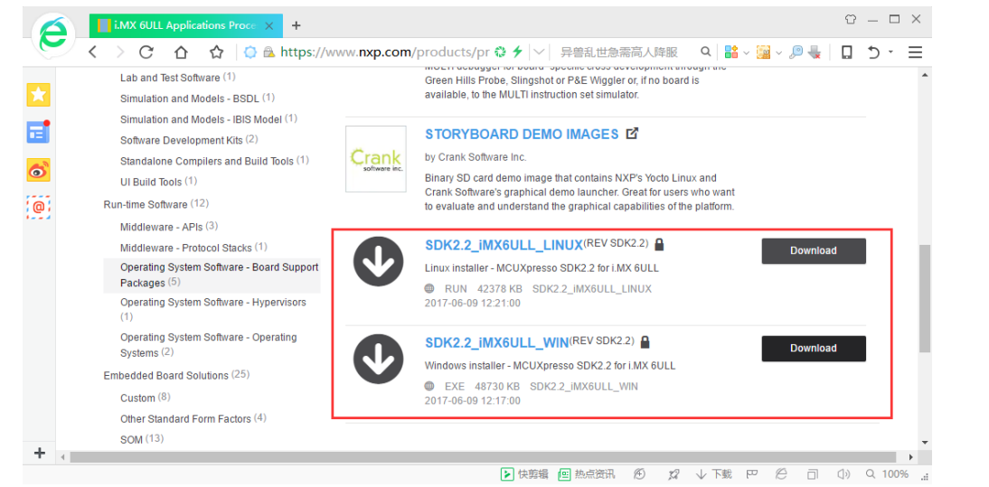Open STORYBOARD DEMO IMAGES link
Viewport: 989px width, 487px height.
click(522, 135)
